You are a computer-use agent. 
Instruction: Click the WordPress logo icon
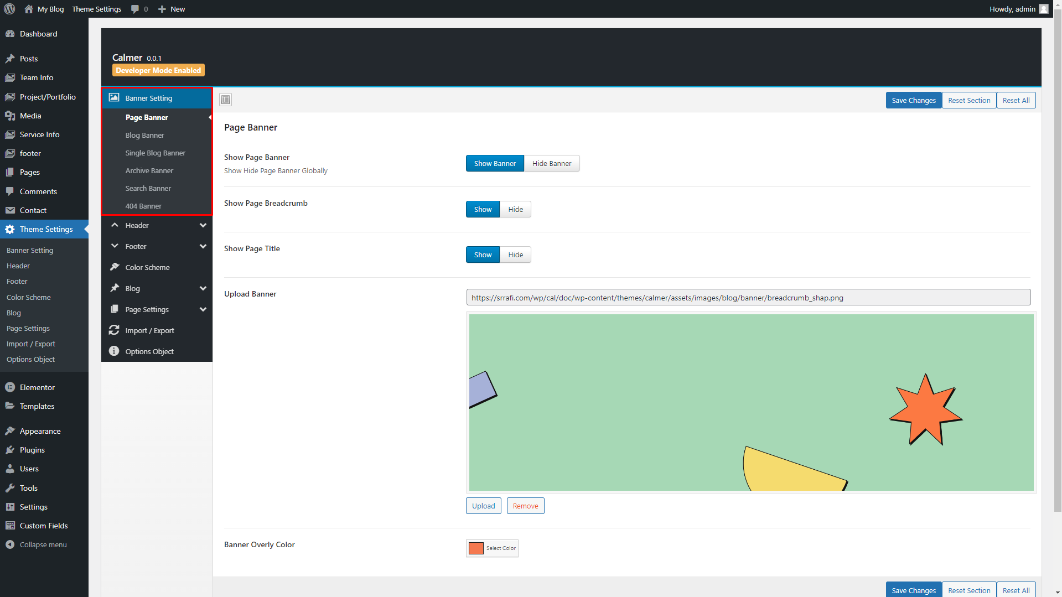[9, 9]
